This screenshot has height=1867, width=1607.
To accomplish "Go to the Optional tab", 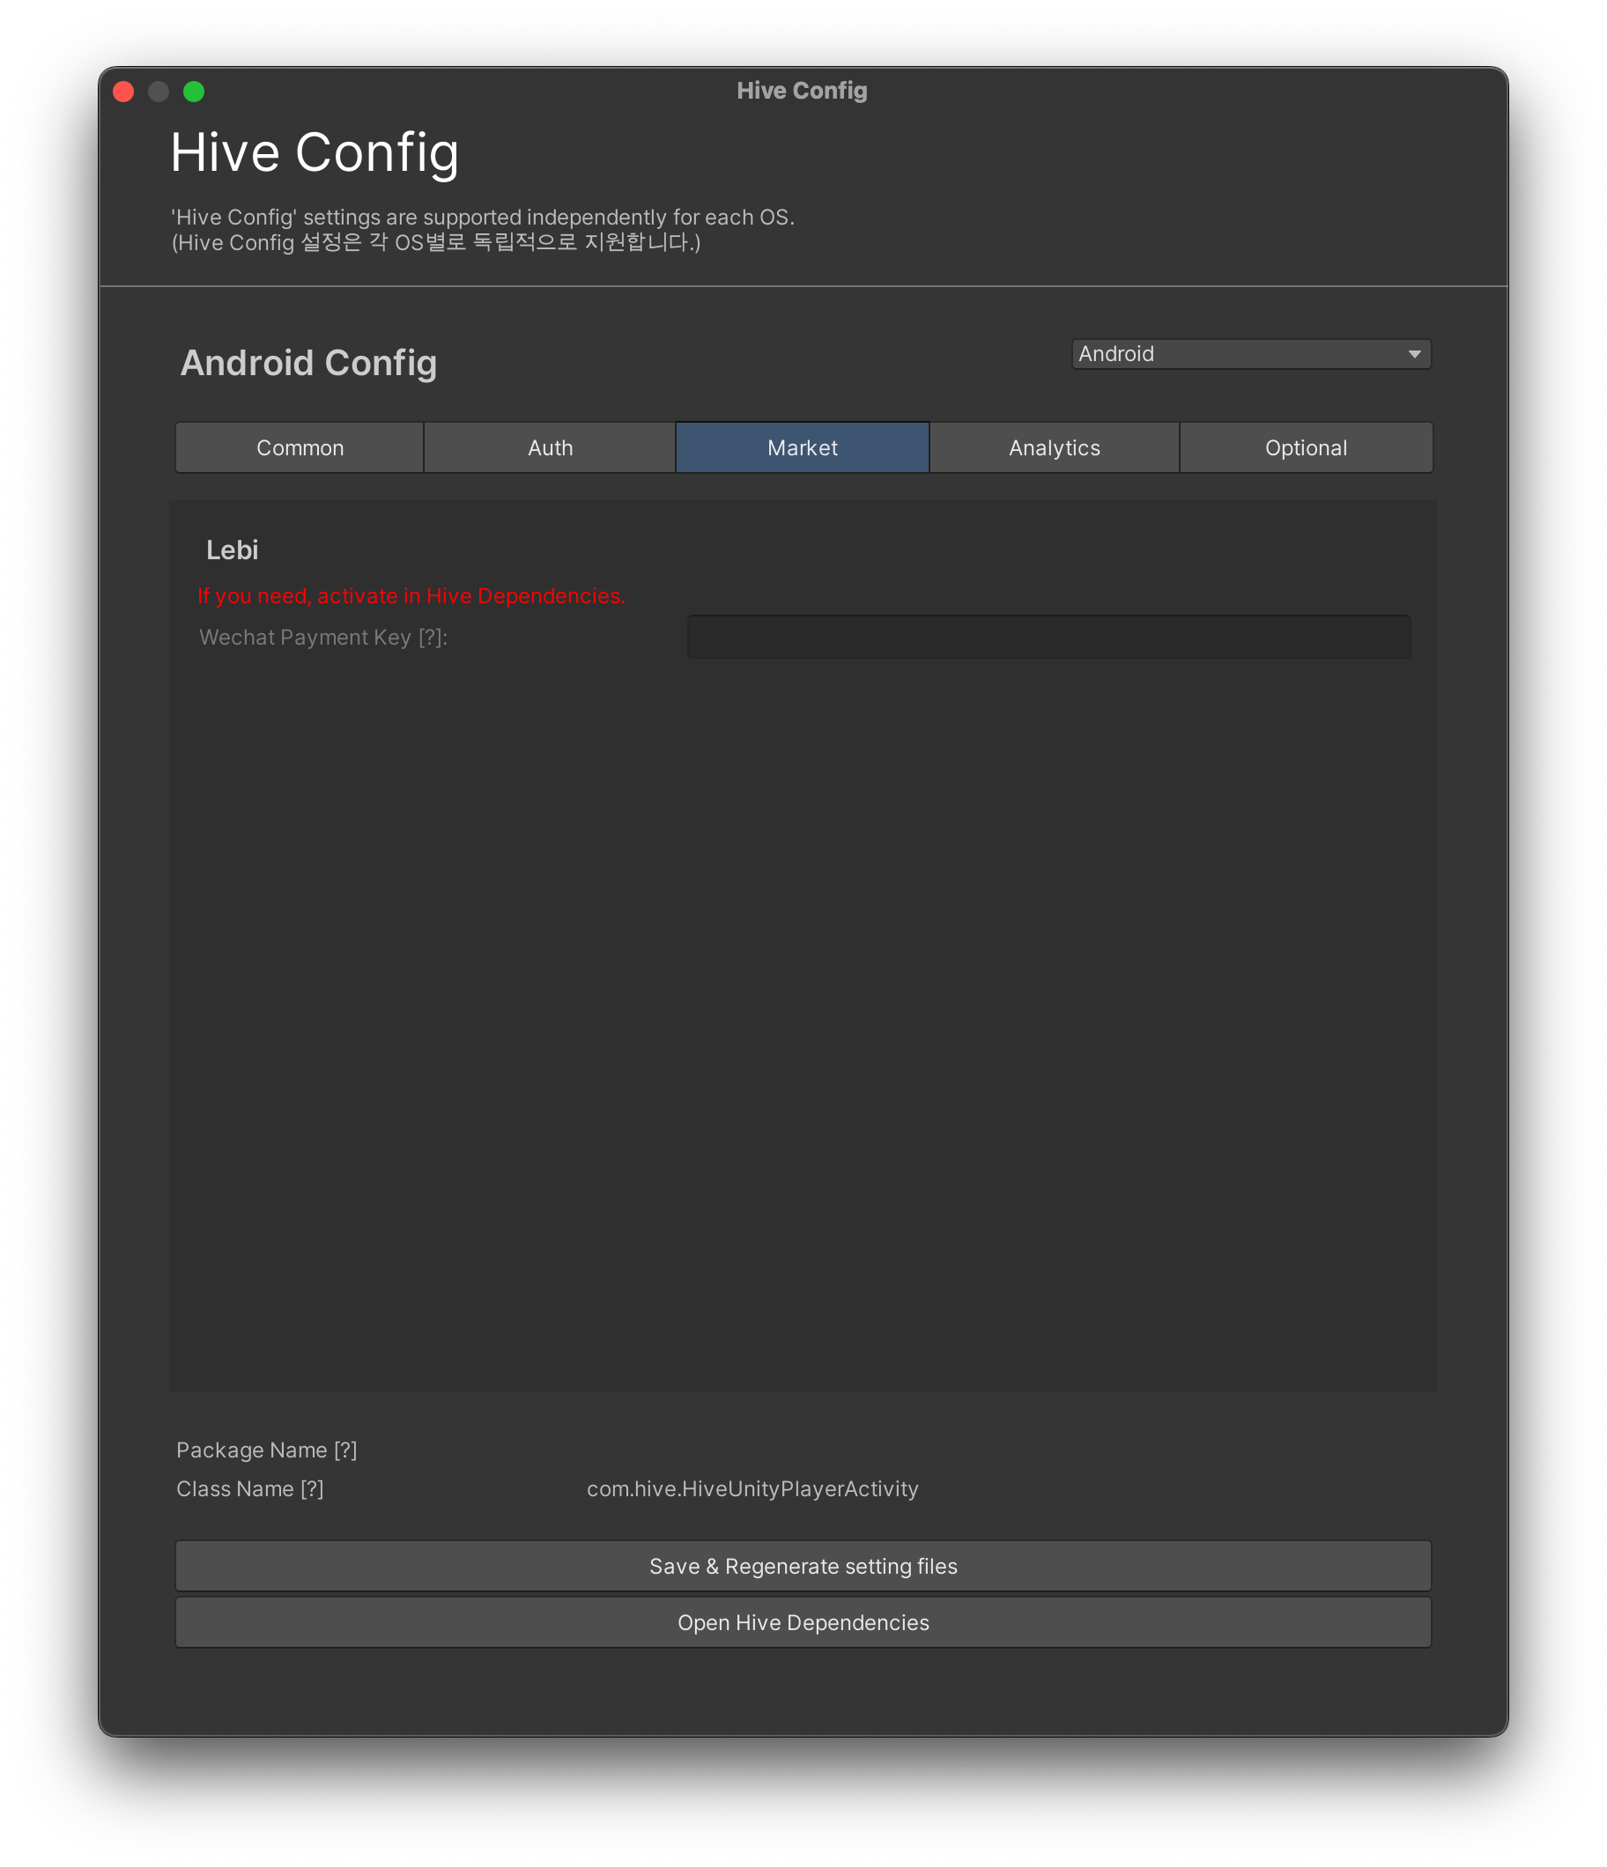I will (x=1305, y=448).
